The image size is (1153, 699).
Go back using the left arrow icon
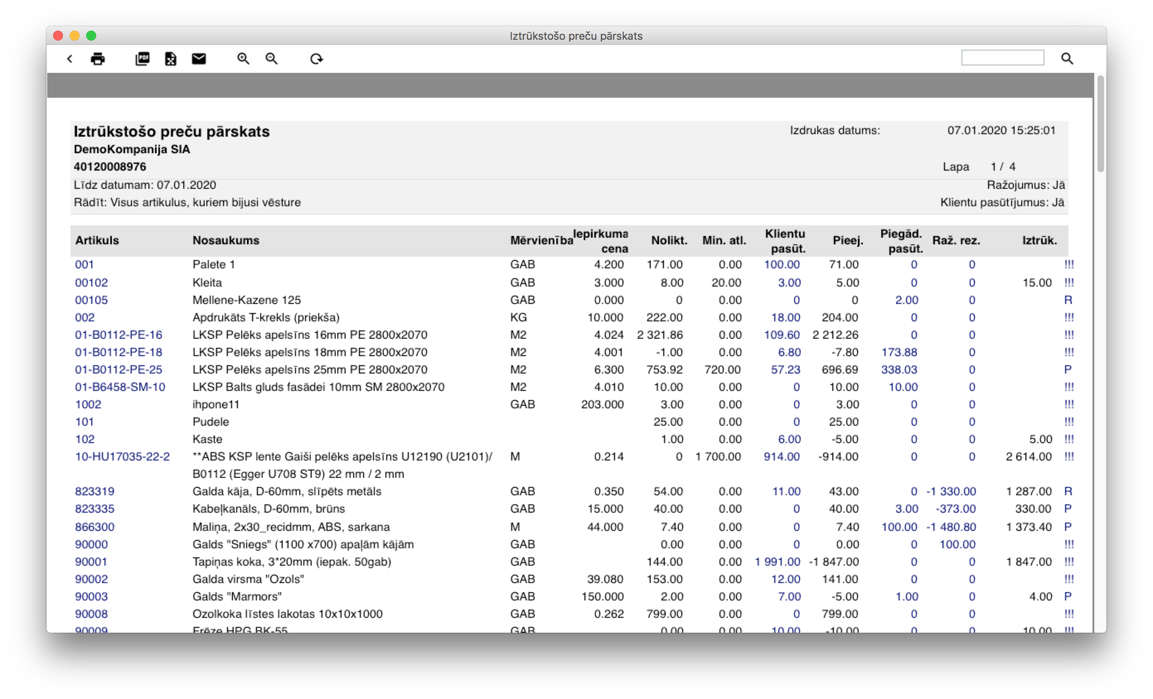coord(70,59)
